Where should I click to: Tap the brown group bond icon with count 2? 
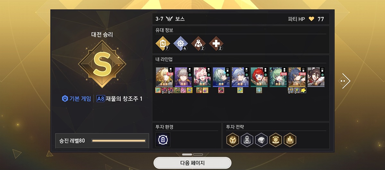198,44
